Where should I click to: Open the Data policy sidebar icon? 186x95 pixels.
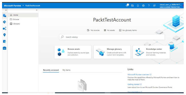coord(5,42)
